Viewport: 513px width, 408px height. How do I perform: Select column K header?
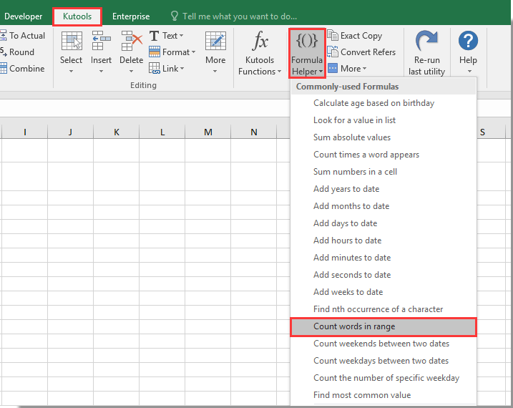point(117,132)
